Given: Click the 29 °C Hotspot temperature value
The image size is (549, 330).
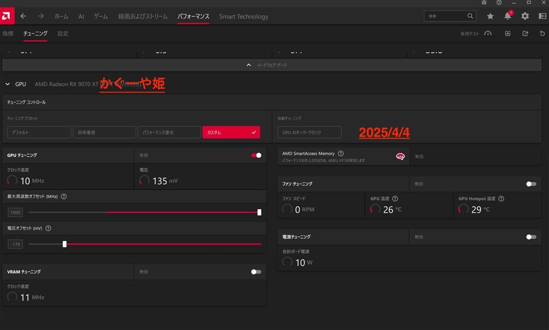Looking at the screenshot, I should point(480,209).
